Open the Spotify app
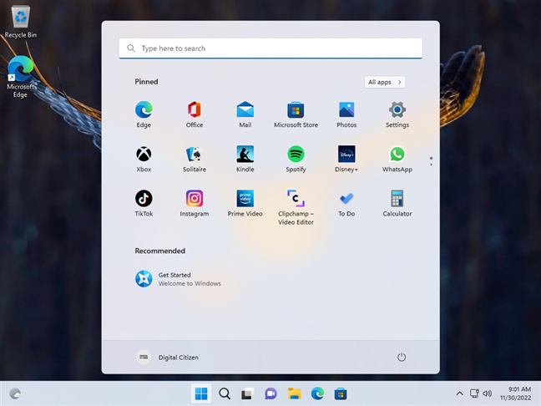The image size is (541, 406). pos(296,160)
